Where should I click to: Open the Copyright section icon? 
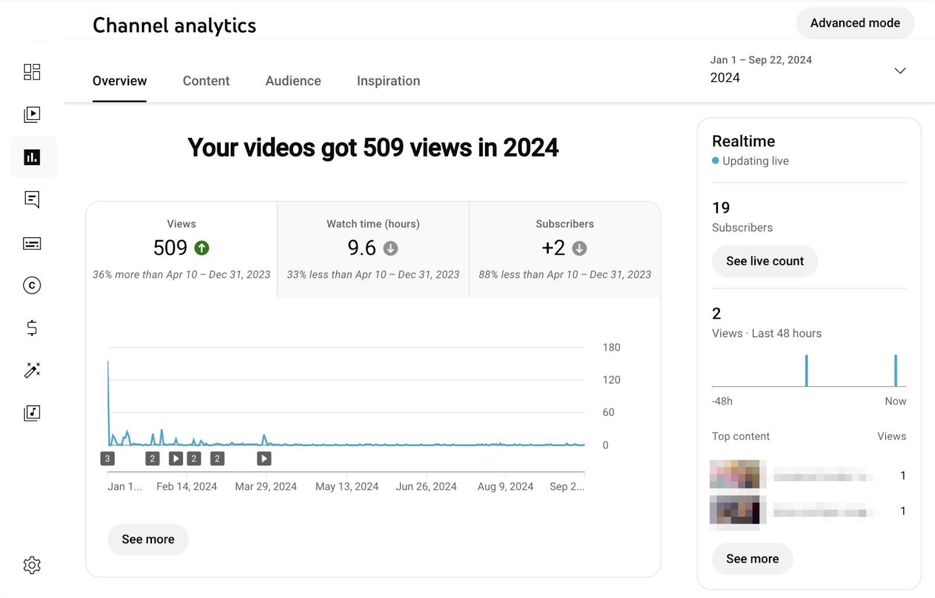(32, 285)
